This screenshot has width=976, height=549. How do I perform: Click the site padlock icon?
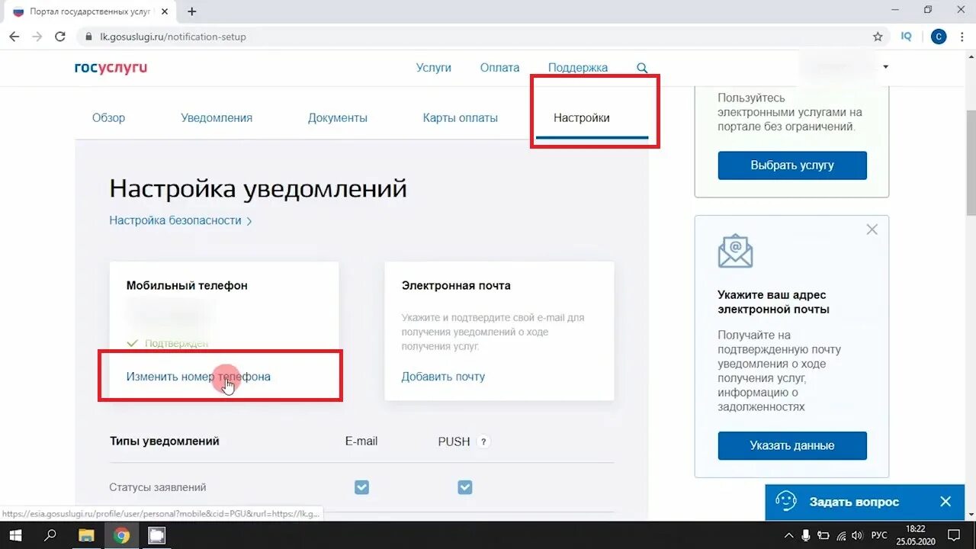point(88,37)
